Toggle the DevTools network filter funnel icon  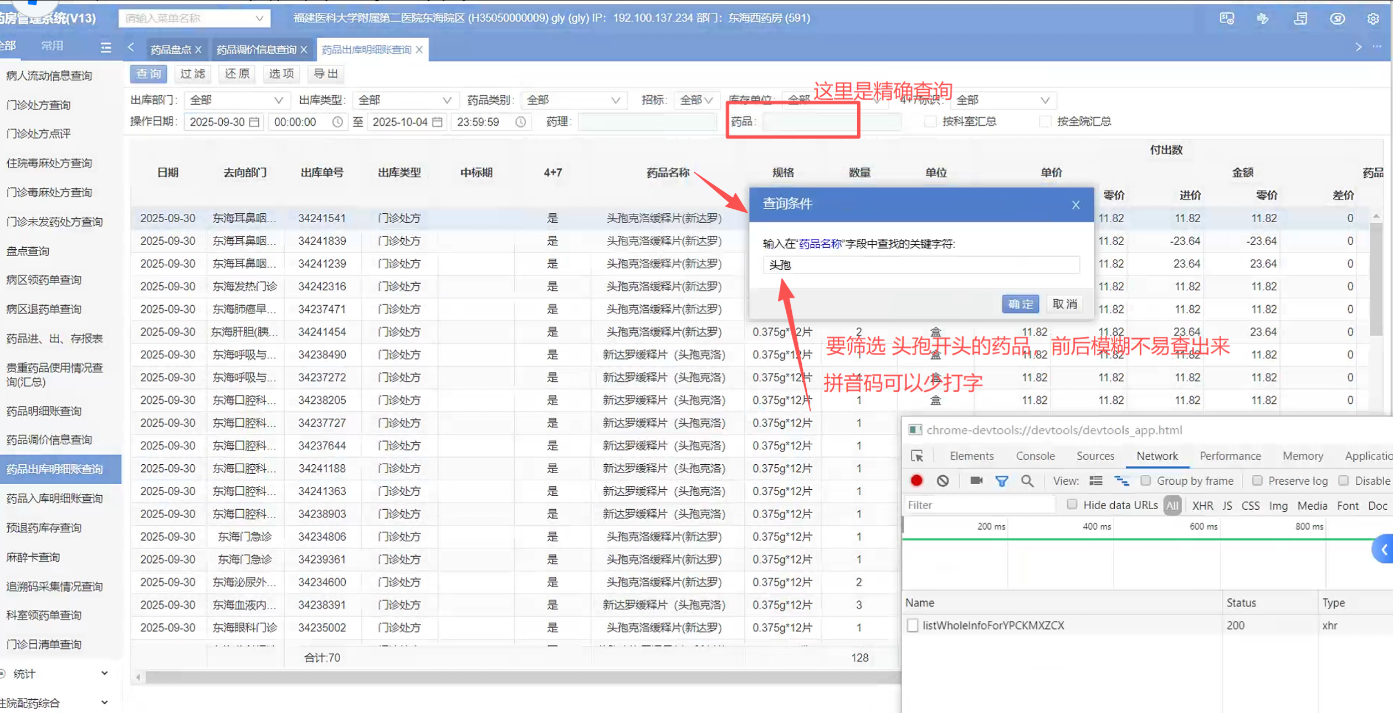pos(1001,481)
